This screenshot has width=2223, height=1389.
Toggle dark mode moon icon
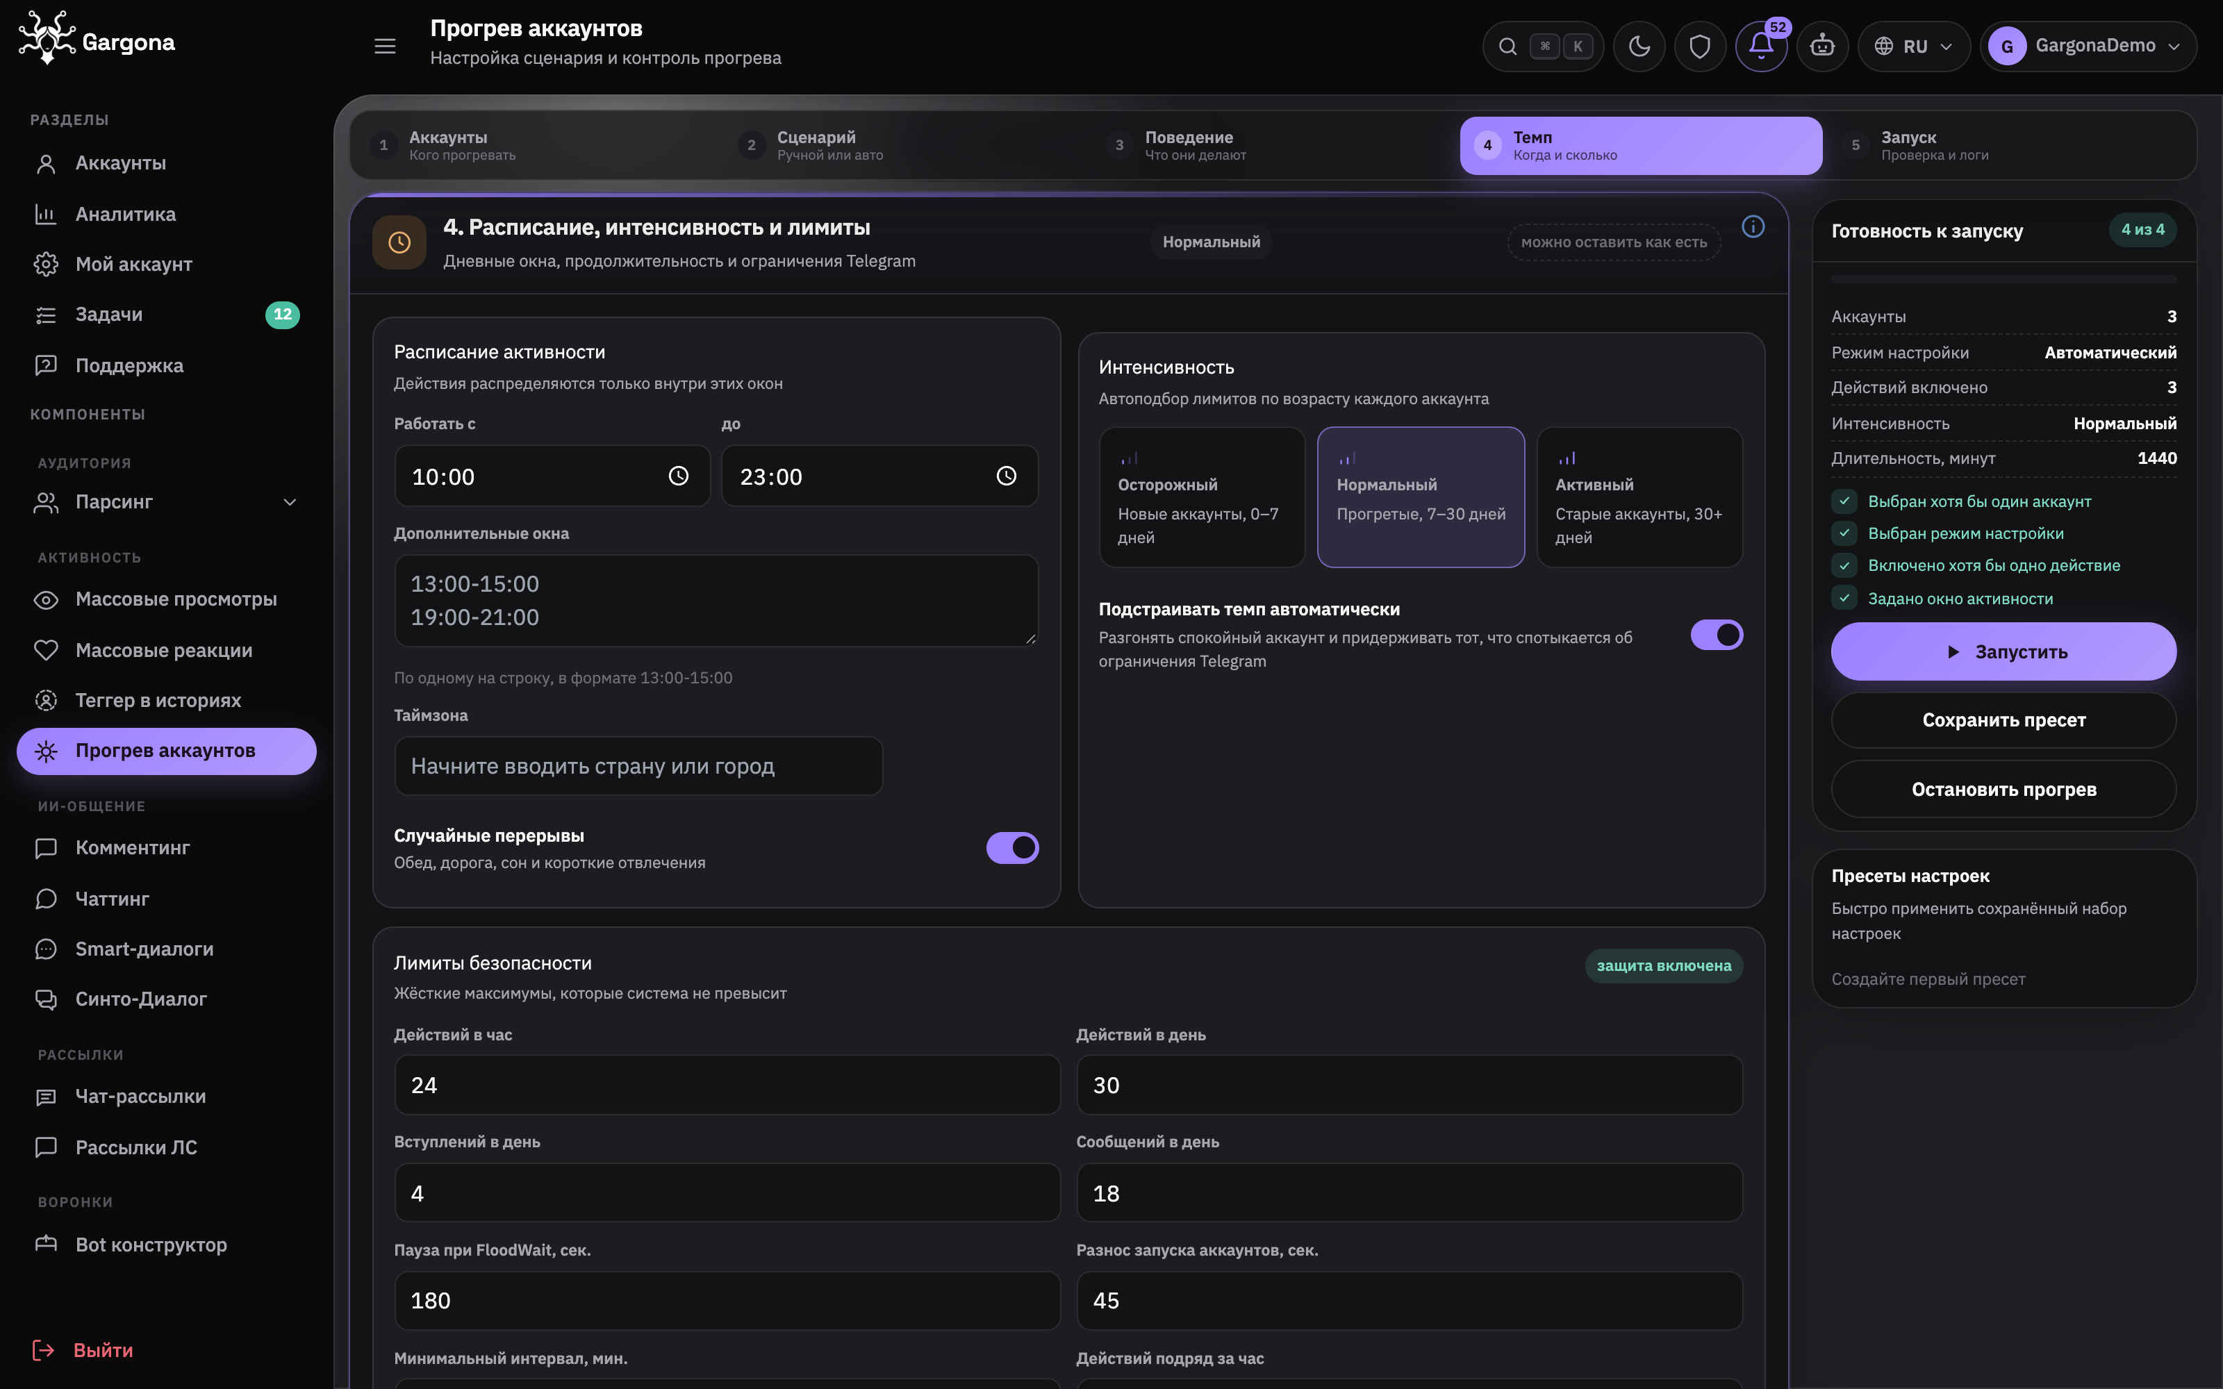tap(1639, 46)
